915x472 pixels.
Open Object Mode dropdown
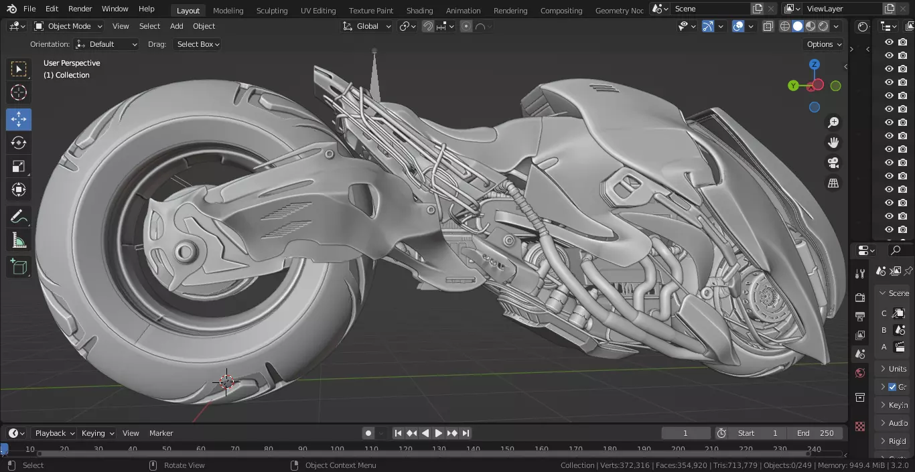point(68,26)
